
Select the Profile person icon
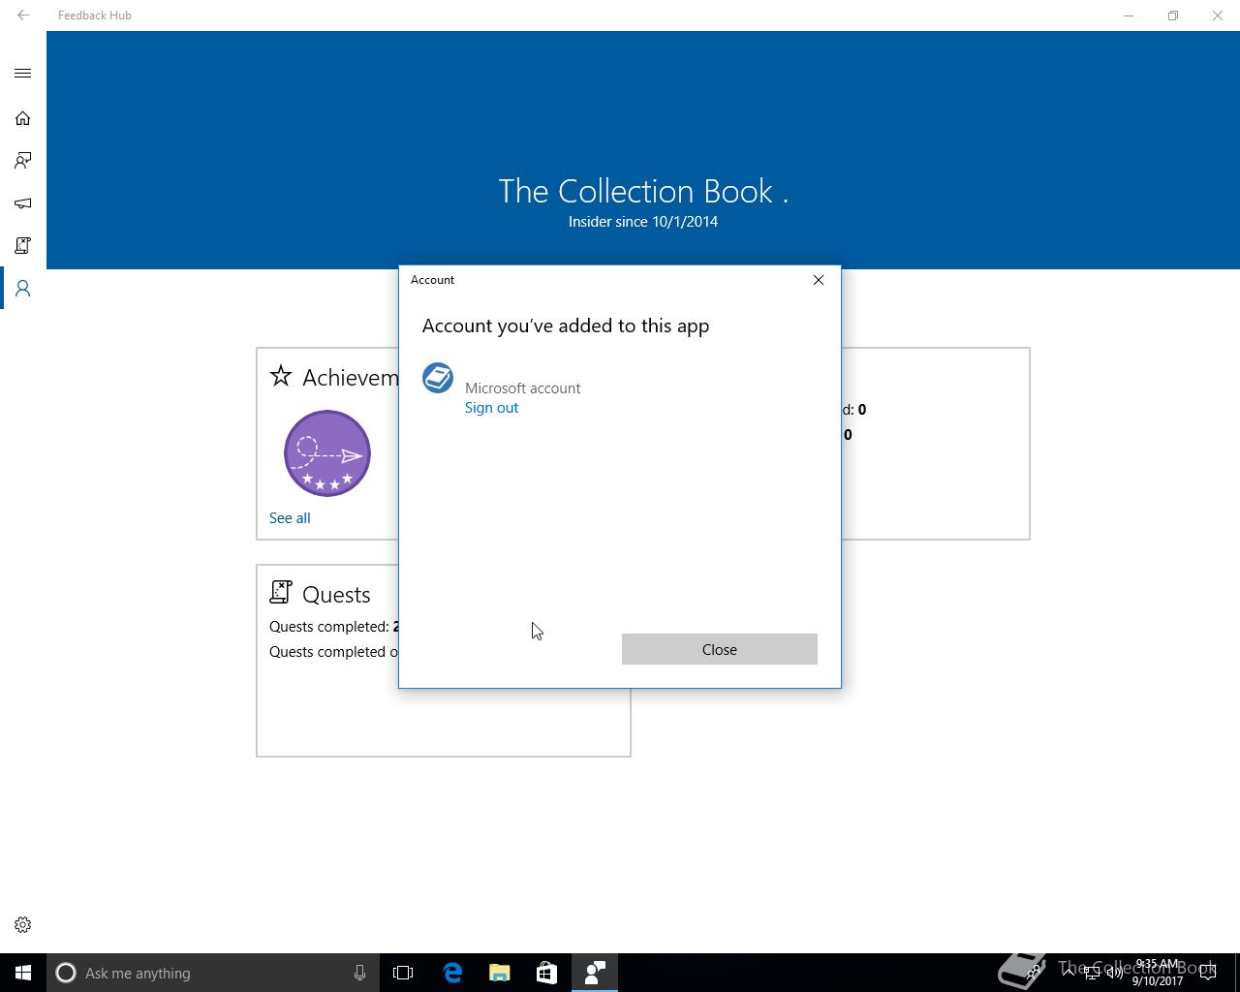(x=23, y=289)
